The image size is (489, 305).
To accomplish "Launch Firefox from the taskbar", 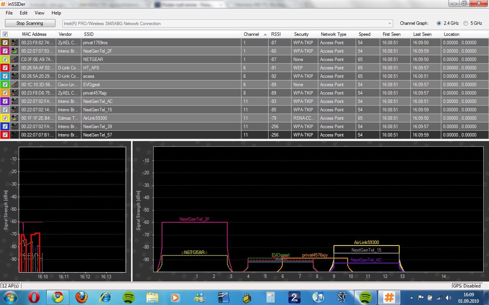I will click(81, 297).
